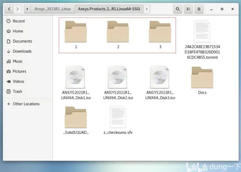Select the _SolidSQUAD_ folder icon
The height and width of the screenshot is (172, 241).
[76, 117]
